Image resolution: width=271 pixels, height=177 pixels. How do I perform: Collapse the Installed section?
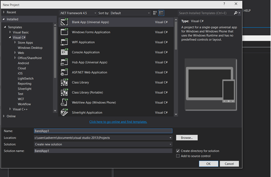4,19
